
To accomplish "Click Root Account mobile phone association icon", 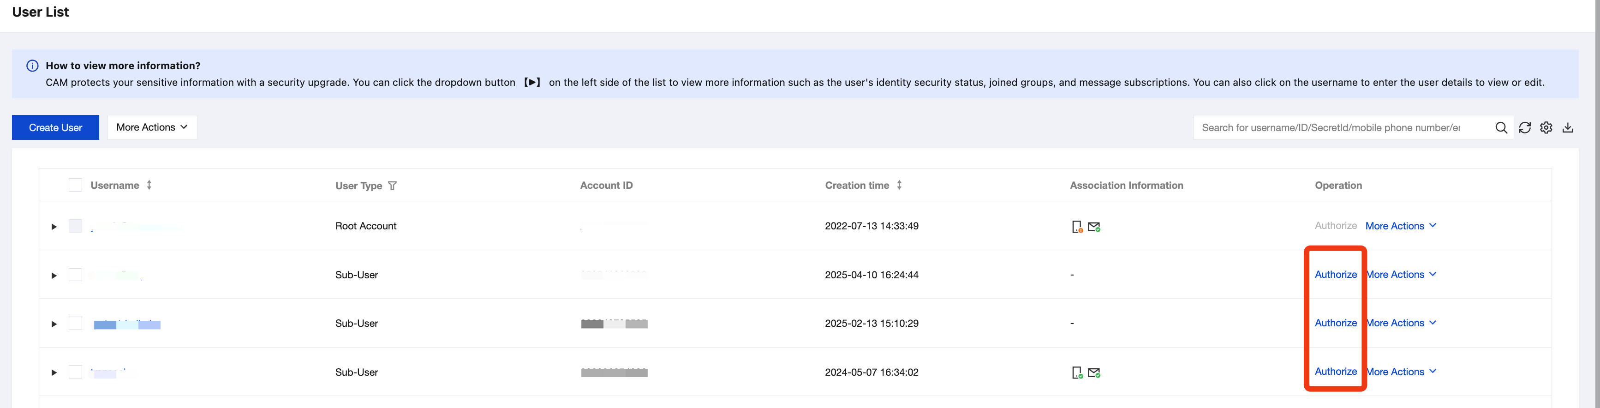I will 1077,227.
